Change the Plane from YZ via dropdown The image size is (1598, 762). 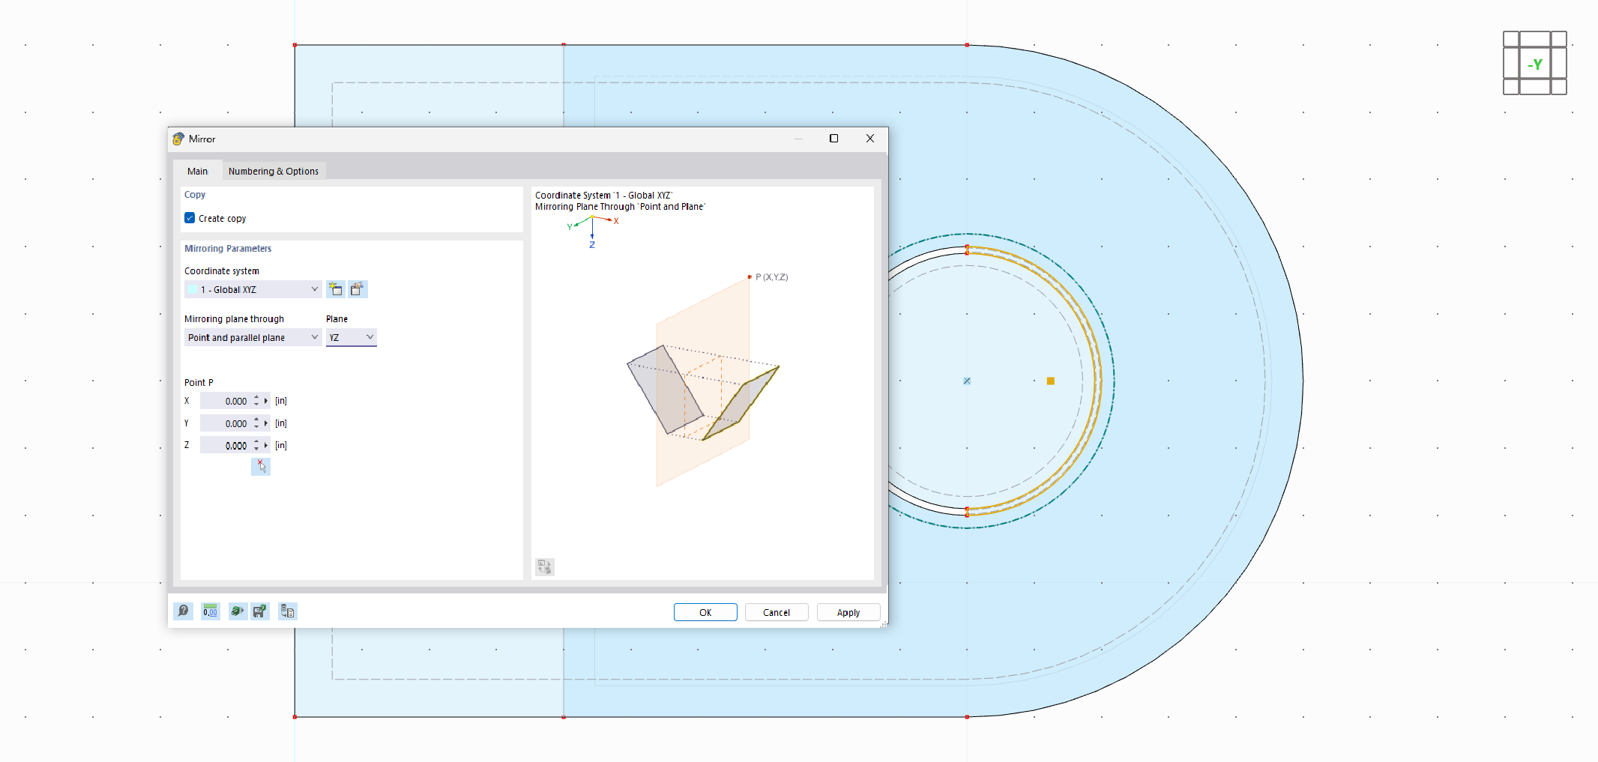click(369, 337)
